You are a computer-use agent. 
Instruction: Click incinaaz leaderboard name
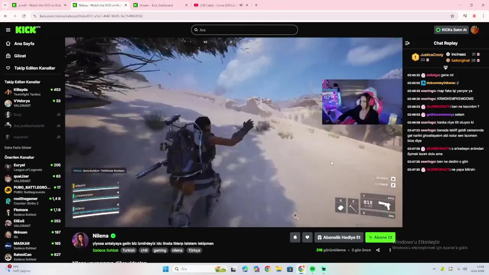[x=459, y=54]
